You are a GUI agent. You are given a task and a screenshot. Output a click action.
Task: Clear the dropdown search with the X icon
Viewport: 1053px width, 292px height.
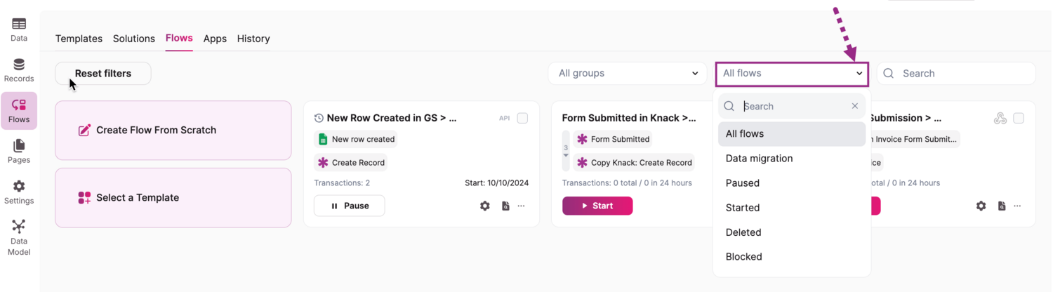(x=854, y=106)
